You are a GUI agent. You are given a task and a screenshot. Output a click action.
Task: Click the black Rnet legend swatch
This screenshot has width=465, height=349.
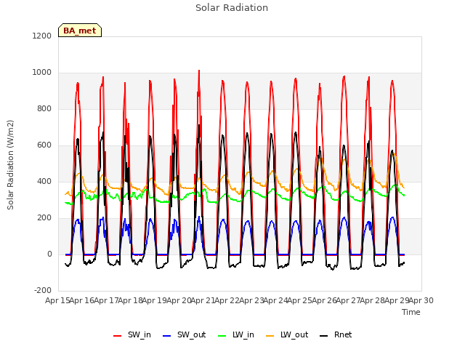point(324,336)
